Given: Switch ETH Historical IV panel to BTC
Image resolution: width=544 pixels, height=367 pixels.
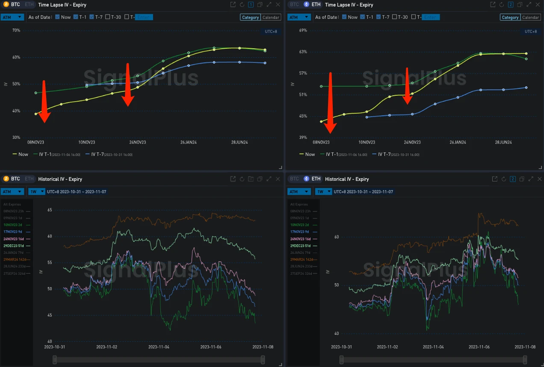Looking at the screenshot, I should coord(294,179).
